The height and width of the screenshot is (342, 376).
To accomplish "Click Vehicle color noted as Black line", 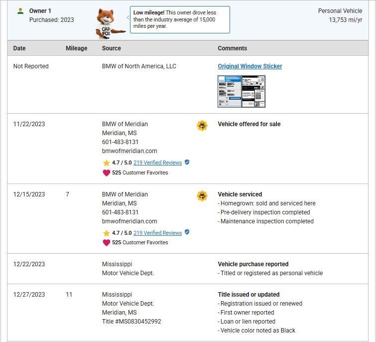I will tap(256, 331).
